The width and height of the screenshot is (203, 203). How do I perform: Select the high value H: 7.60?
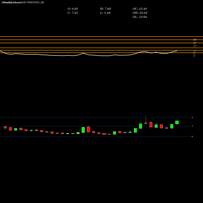coord(106,9)
